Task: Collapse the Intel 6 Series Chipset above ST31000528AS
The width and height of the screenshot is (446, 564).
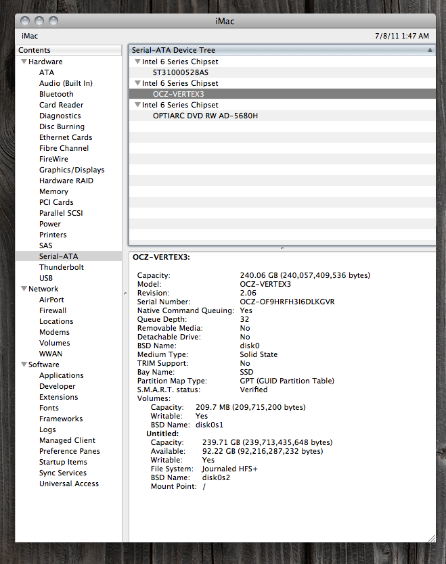Action: [x=137, y=62]
